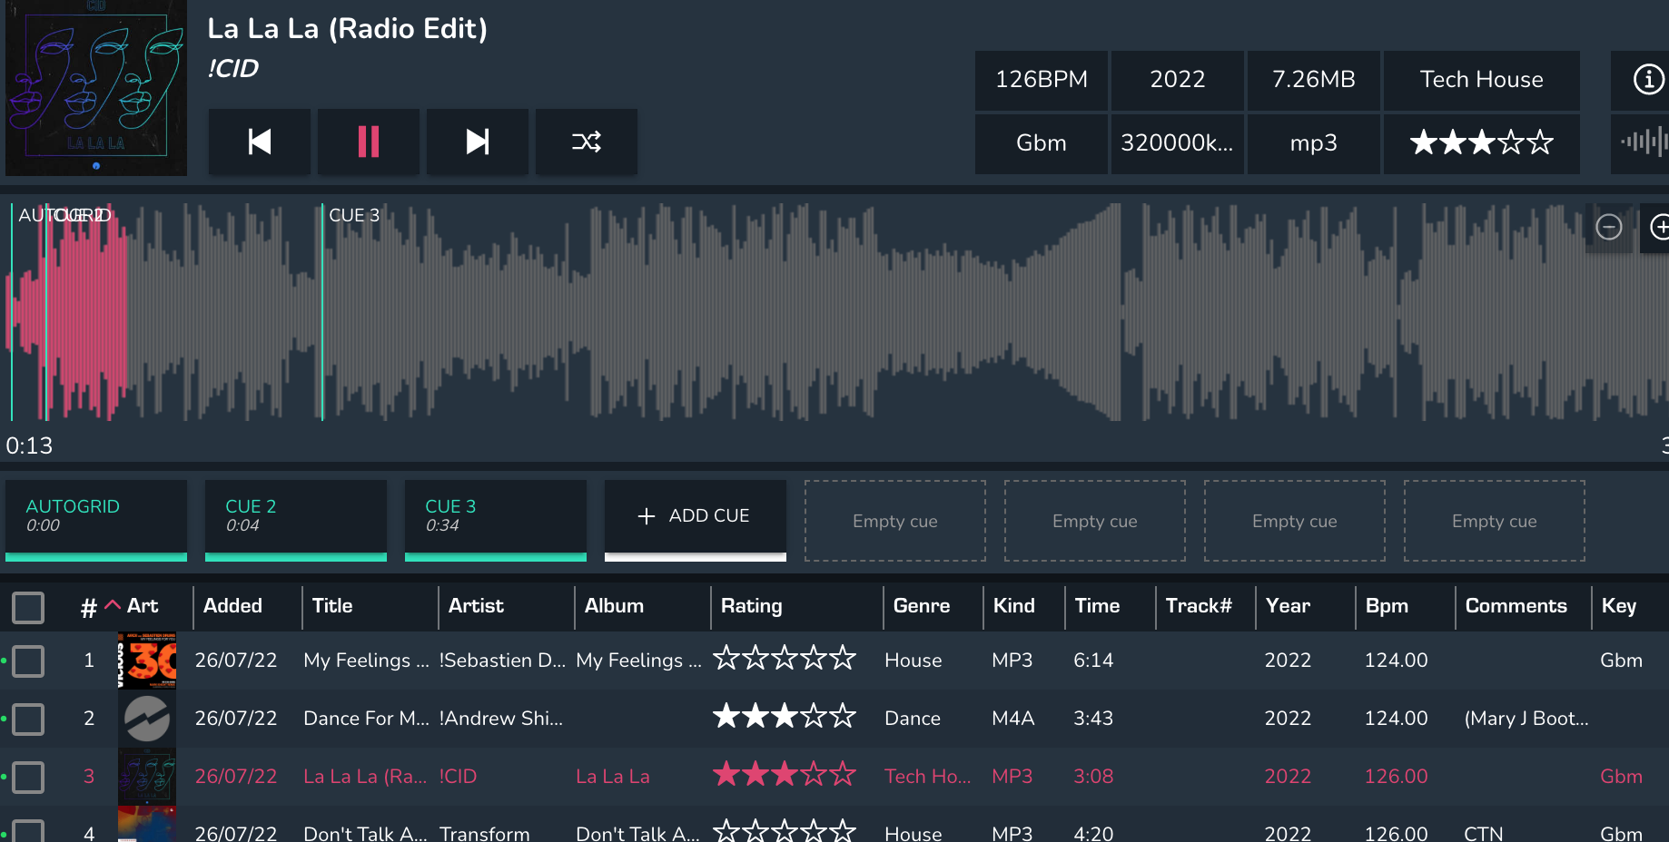1669x842 pixels.
Task: Tick the checkbox for track 1
Action: pyautogui.click(x=28, y=661)
